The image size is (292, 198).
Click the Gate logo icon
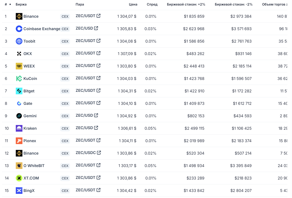19,103
